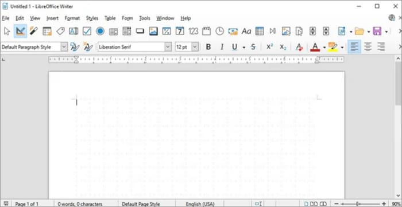
Task: Toggle Strikethrough formatting
Action: tap(253, 47)
